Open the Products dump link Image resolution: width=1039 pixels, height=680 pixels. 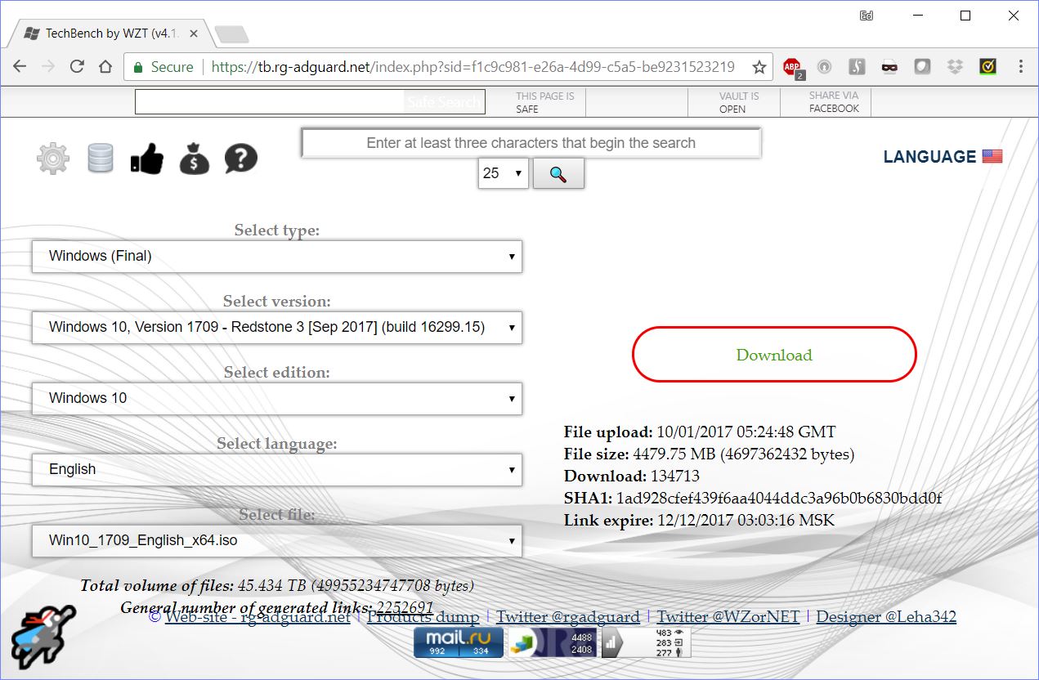[423, 616]
